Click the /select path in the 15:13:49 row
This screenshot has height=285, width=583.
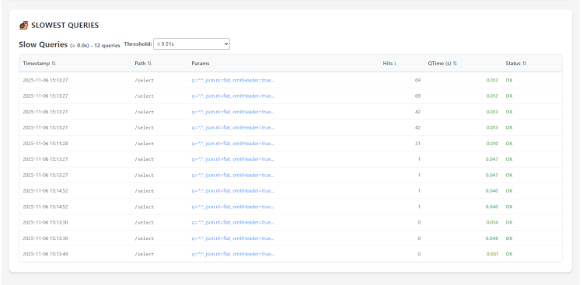point(145,254)
